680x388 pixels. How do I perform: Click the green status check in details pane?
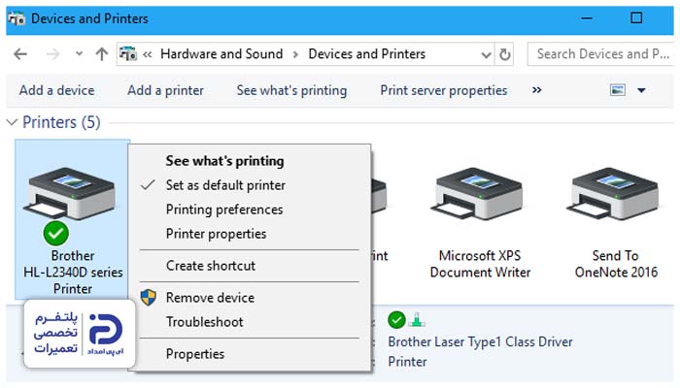click(x=396, y=320)
